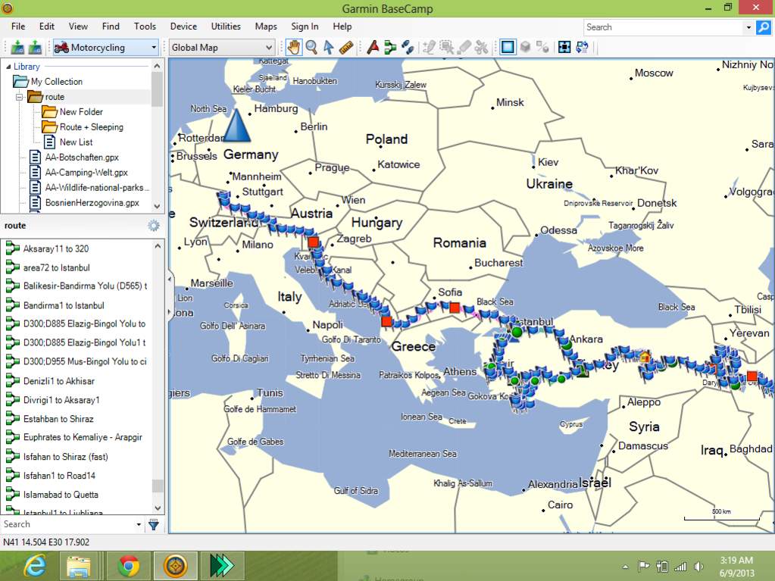
Task: Open the Motorcycling activity profile dropdown
Action: (106, 48)
